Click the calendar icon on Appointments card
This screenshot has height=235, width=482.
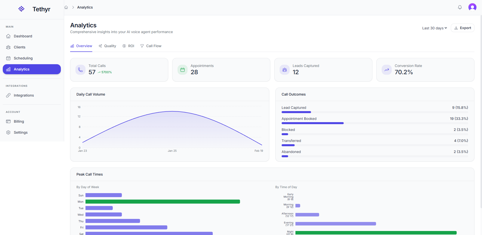(182, 70)
